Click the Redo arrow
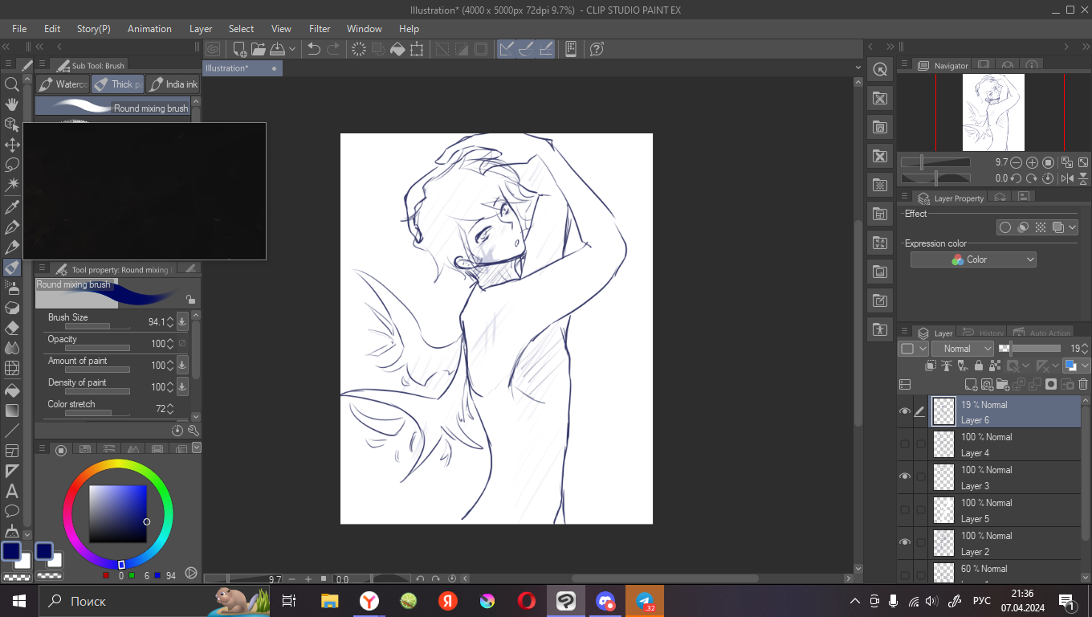 (333, 49)
